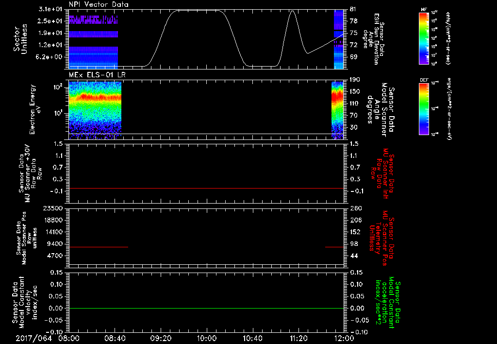This screenshot has width=497, height=344.
Task: Click the green constant velocity line
Action: click(206, 308)
